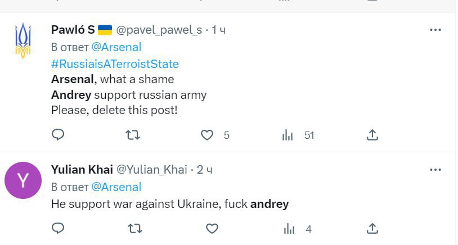
Task: Open the Pawló S display name
Action: [x=73, y=30]
